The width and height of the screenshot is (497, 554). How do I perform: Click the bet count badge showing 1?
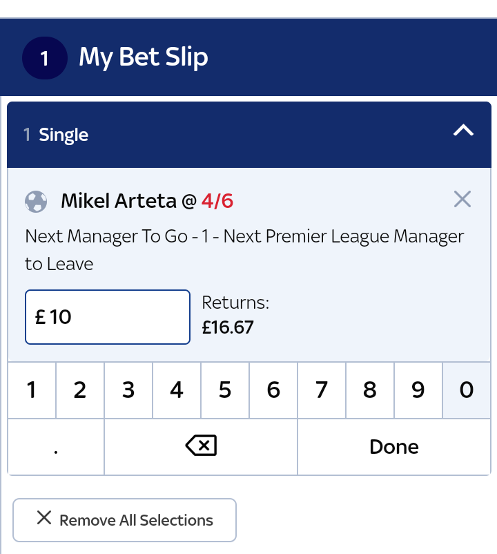click(45, 58)
